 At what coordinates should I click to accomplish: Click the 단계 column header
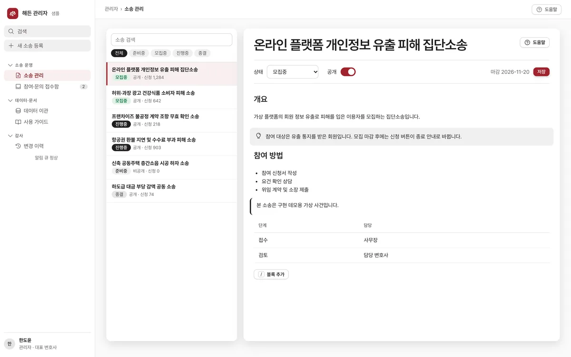(263, 225)
